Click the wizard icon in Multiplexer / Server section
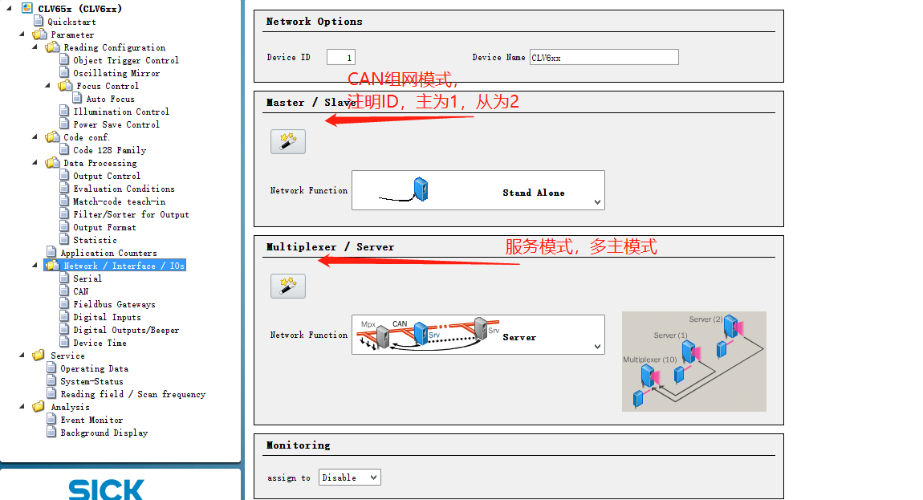This screenshot has width=923, height=500. (287, 285)
